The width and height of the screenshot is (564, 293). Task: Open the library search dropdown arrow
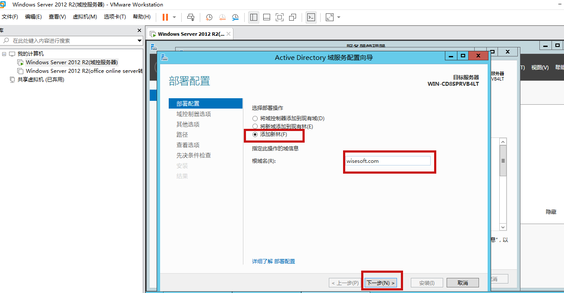pos(139,41)
